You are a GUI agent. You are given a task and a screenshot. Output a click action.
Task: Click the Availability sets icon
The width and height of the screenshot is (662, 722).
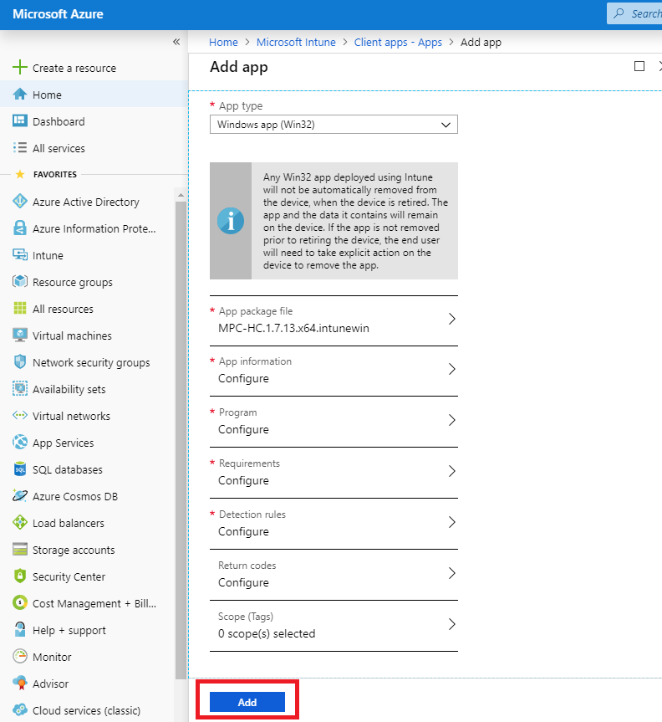[x=20, y=389]
